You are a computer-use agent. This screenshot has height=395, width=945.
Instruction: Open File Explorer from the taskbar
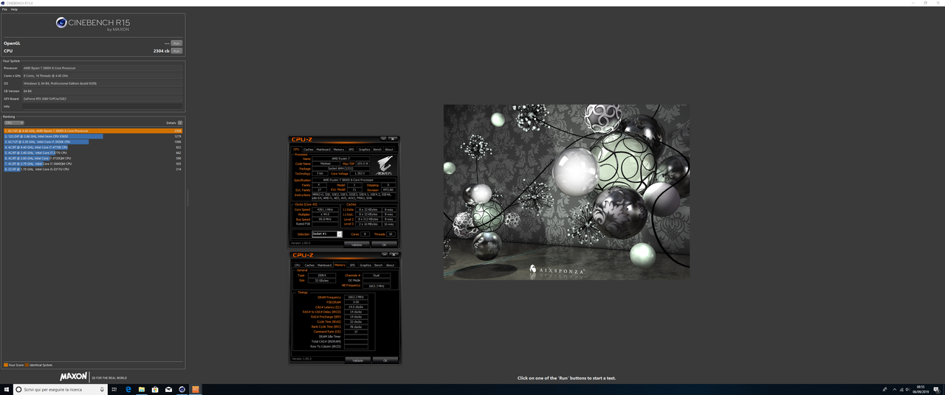(x=142, y=389)
